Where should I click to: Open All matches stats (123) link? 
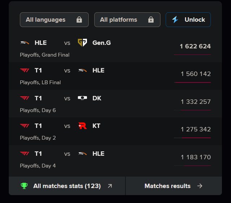(x=67, y=186)
